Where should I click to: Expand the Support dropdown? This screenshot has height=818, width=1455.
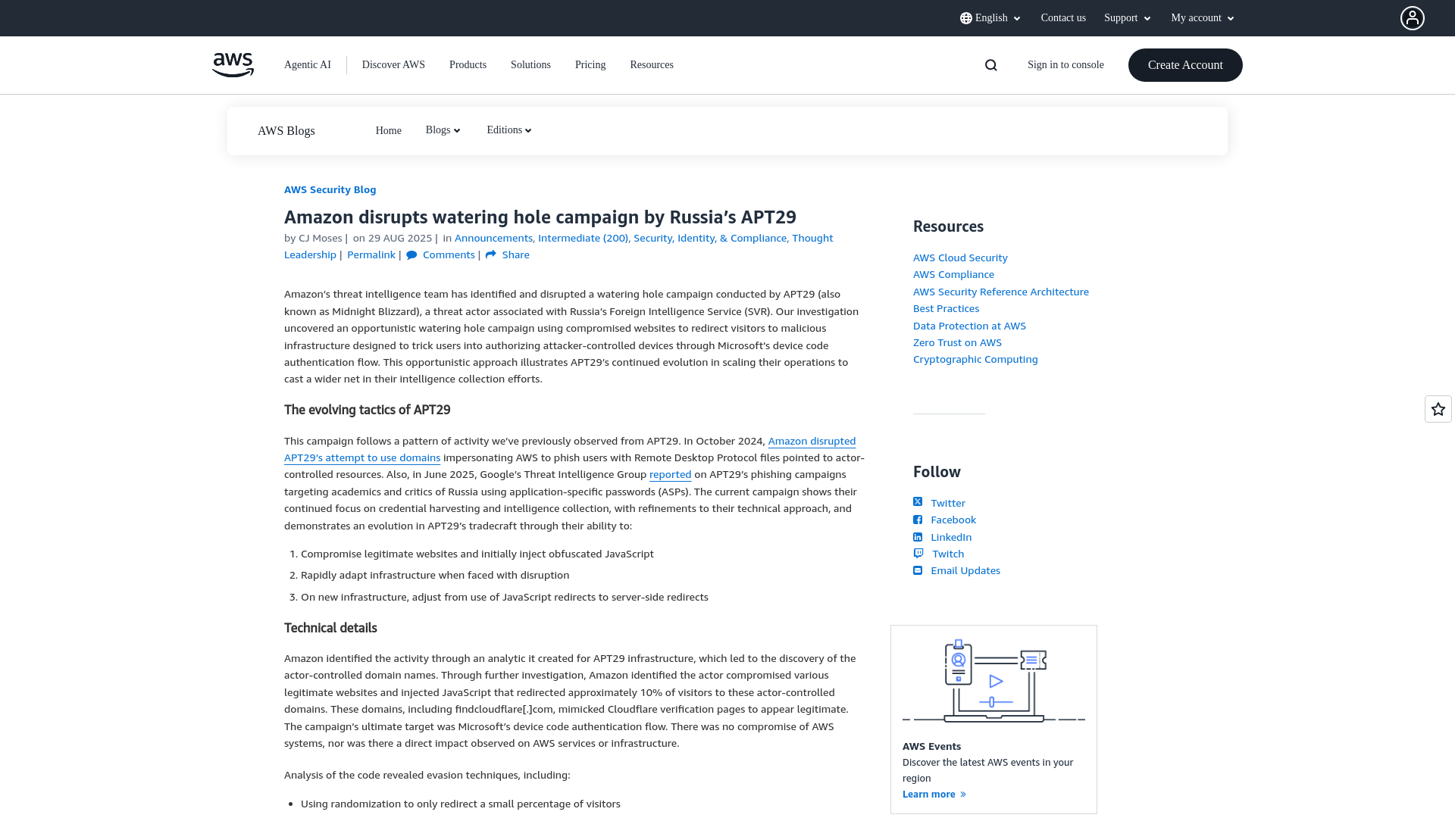(1128, 18)
